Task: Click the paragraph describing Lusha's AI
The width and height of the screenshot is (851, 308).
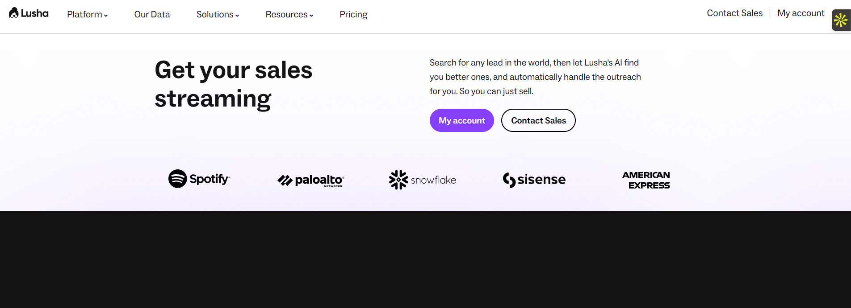Action: tap(535, 77)
